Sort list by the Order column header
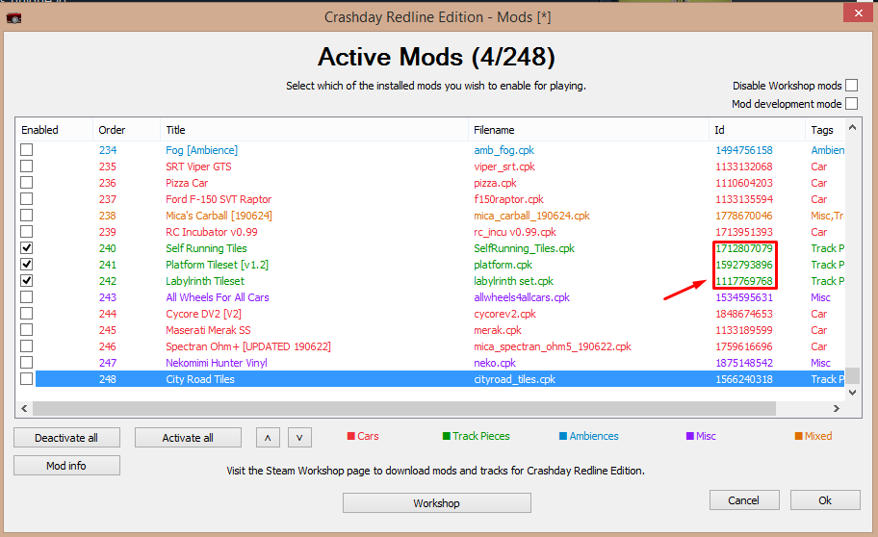Screen dimensions: 878x537 pyautogui.click(x=126, y=130)
